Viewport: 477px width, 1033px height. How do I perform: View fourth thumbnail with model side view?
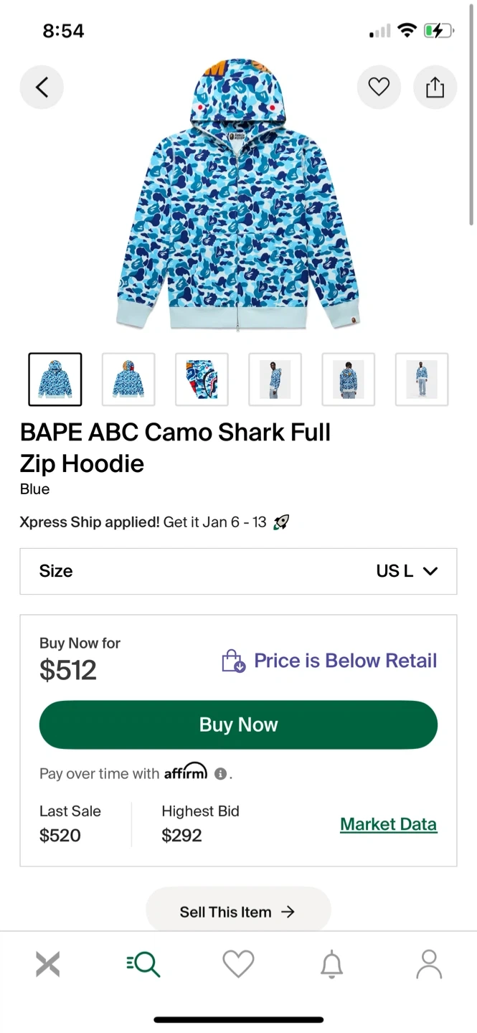coord(275,379)
